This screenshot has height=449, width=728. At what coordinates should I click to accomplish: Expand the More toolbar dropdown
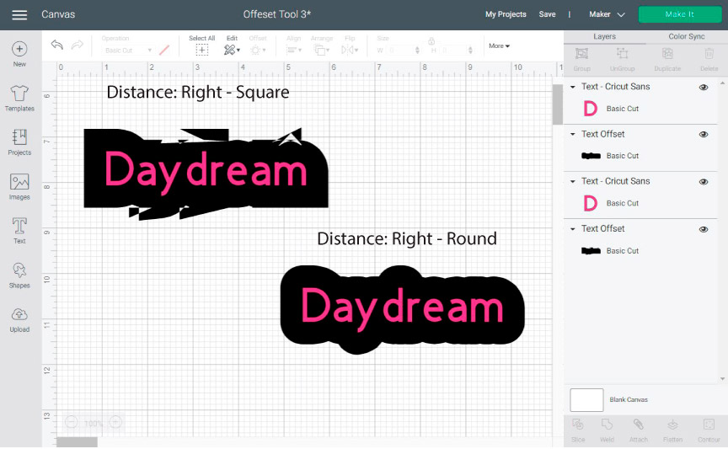pos(499,46)
